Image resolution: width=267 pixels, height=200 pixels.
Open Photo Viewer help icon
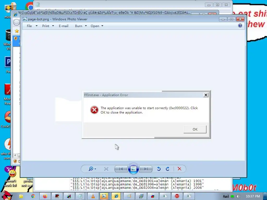click(240, 26)
